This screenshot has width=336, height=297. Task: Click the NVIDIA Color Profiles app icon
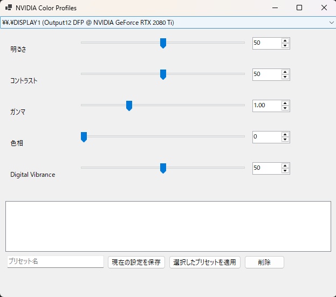tap(9, 8)
